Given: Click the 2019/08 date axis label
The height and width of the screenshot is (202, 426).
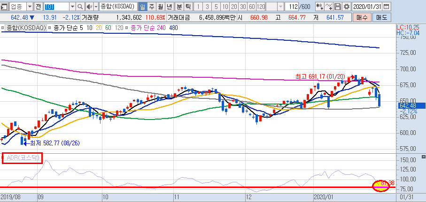Looking at the screenshot, I should (x=12, y=197).
